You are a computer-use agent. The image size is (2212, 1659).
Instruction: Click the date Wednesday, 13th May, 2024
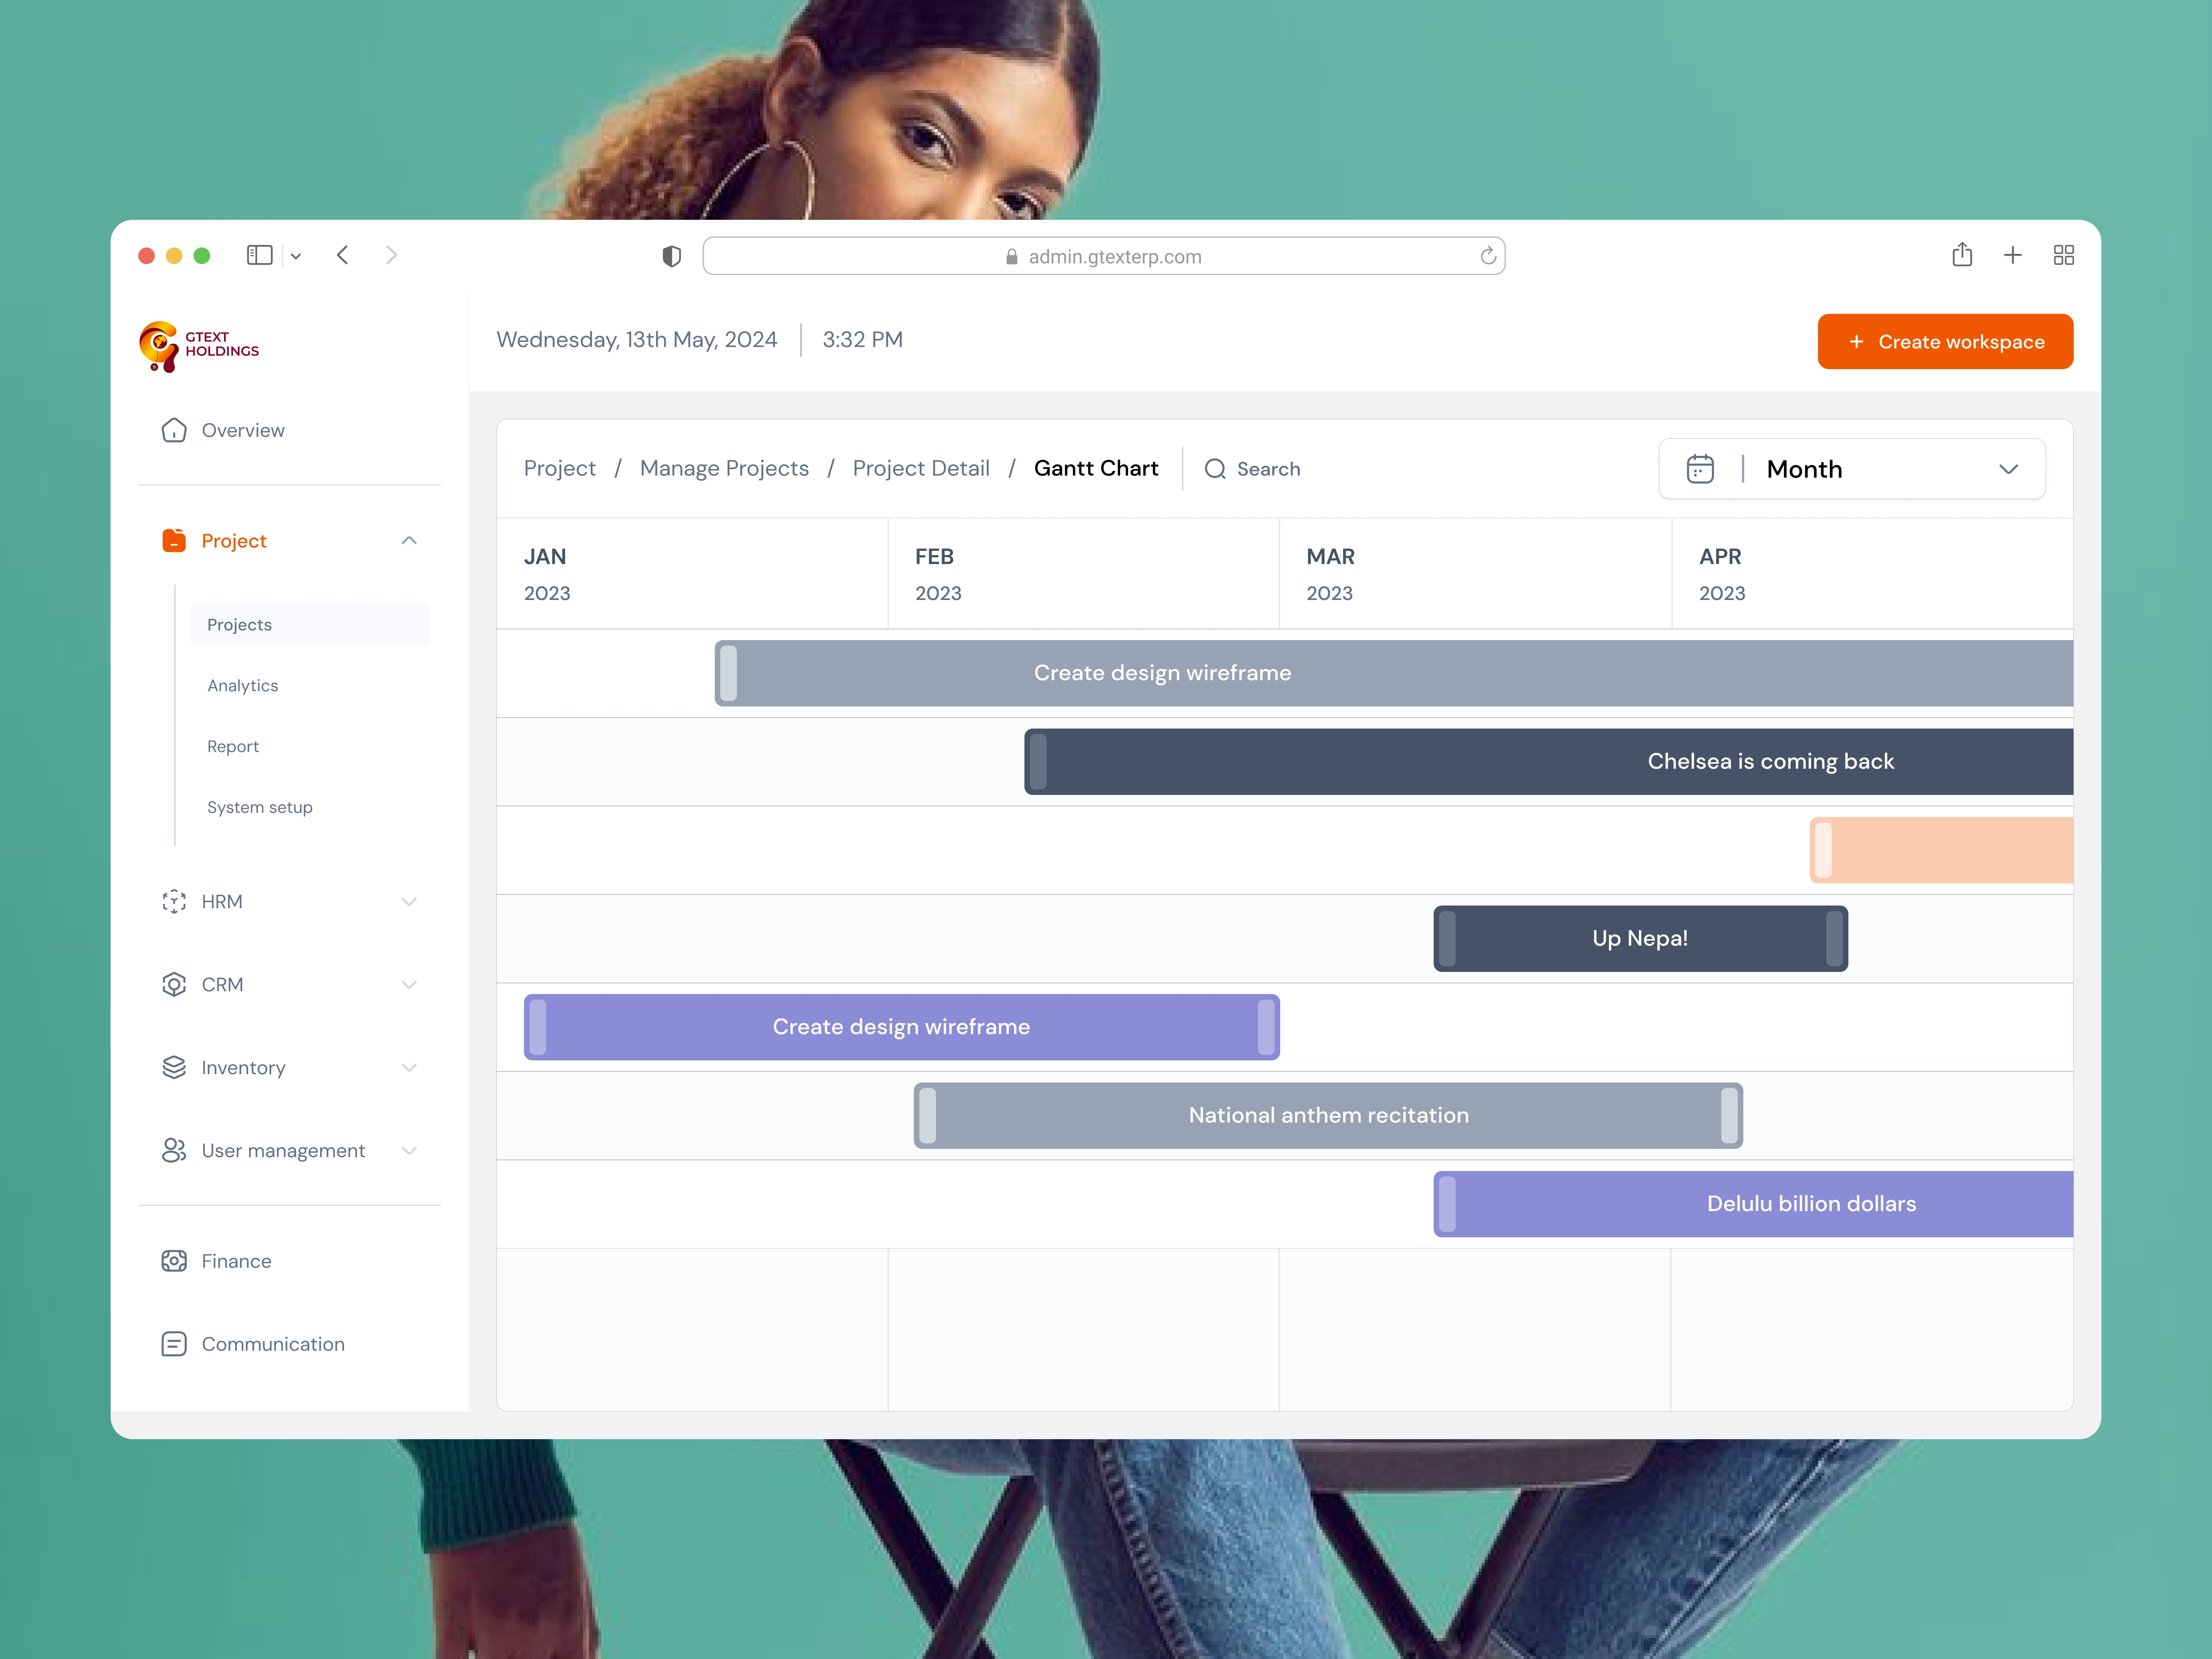[637, 340]
